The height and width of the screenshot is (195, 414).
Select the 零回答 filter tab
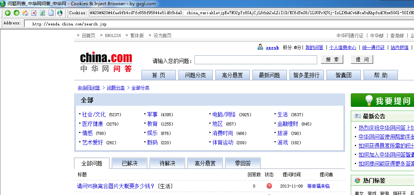coord(243,163)
